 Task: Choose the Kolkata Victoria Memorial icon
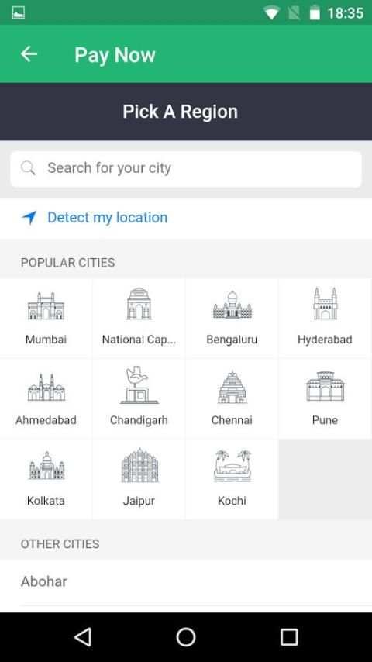(46, 465)
